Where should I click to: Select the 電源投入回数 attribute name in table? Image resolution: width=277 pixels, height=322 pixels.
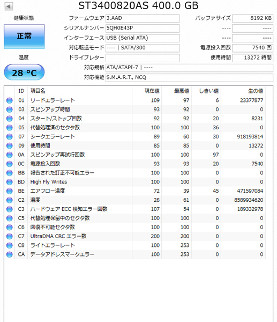pyautogui.click(x=45, y=164)
